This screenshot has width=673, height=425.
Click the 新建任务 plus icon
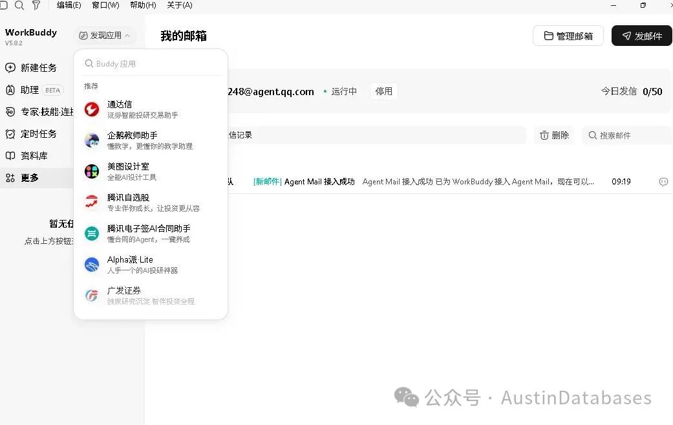[10, 67]
